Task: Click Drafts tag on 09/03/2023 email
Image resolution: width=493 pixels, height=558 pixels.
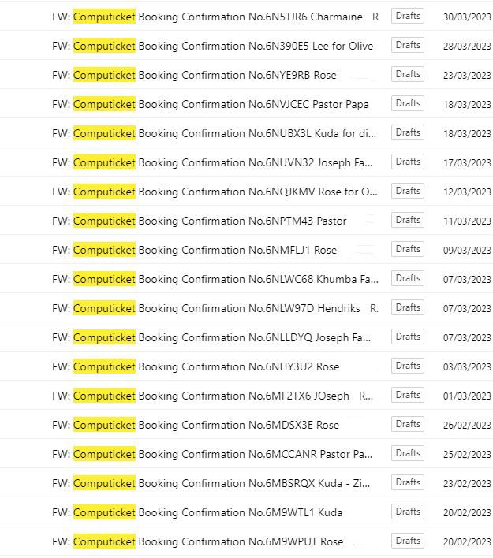Action: (408, 250)
